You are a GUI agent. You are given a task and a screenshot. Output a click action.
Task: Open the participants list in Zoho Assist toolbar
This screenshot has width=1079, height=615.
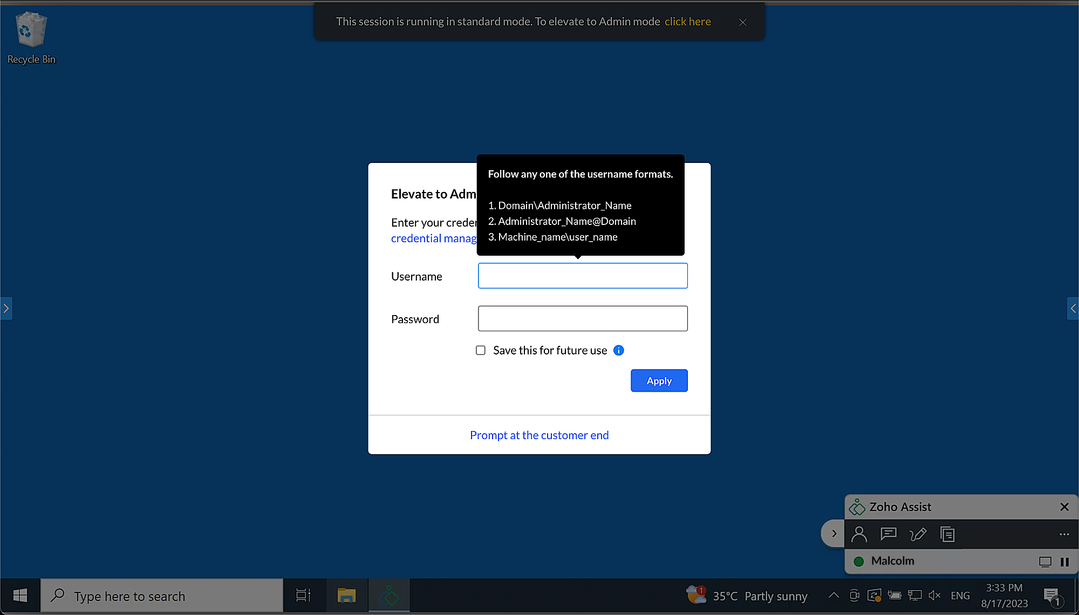click(859, 534)
